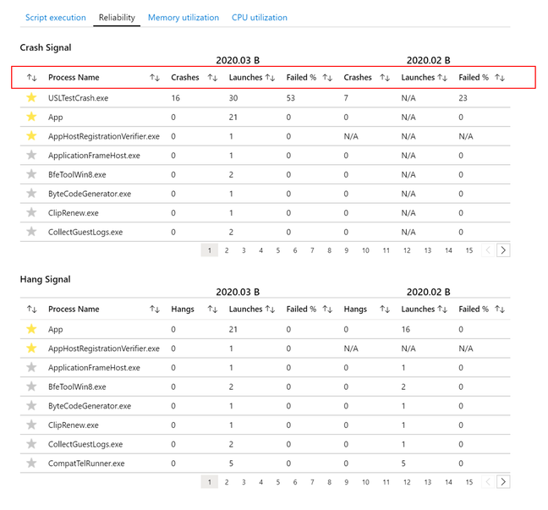Screen dimensions: 548x510
Task: Sort Crash Signal by 2020.02 B Launches
Action: tap(442, 78)
